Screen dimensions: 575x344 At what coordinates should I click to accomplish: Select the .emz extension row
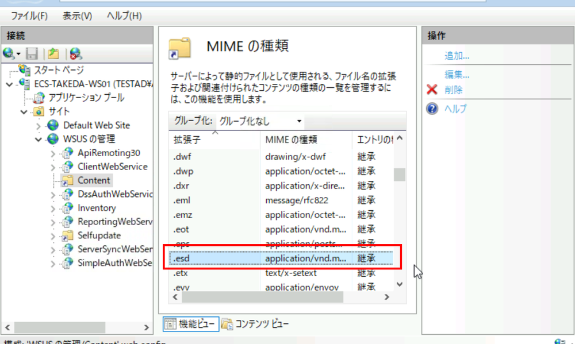pyautogui.click(x=281, y=215)
